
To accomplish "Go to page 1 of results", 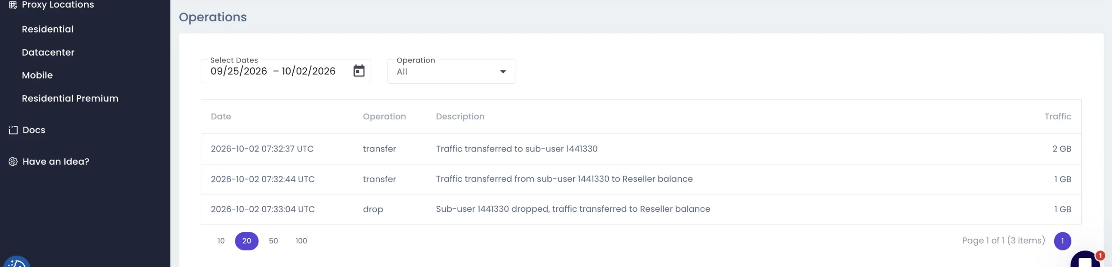I will (x=1062, y=241).
